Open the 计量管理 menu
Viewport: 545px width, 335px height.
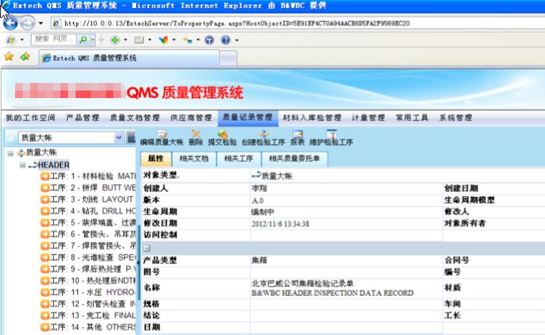(368, 118)
